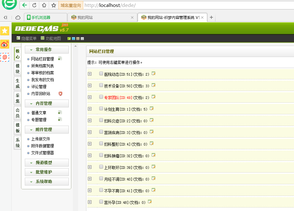Click the red delete icon next to 内容回收站
294x211 pixels.
61,94
